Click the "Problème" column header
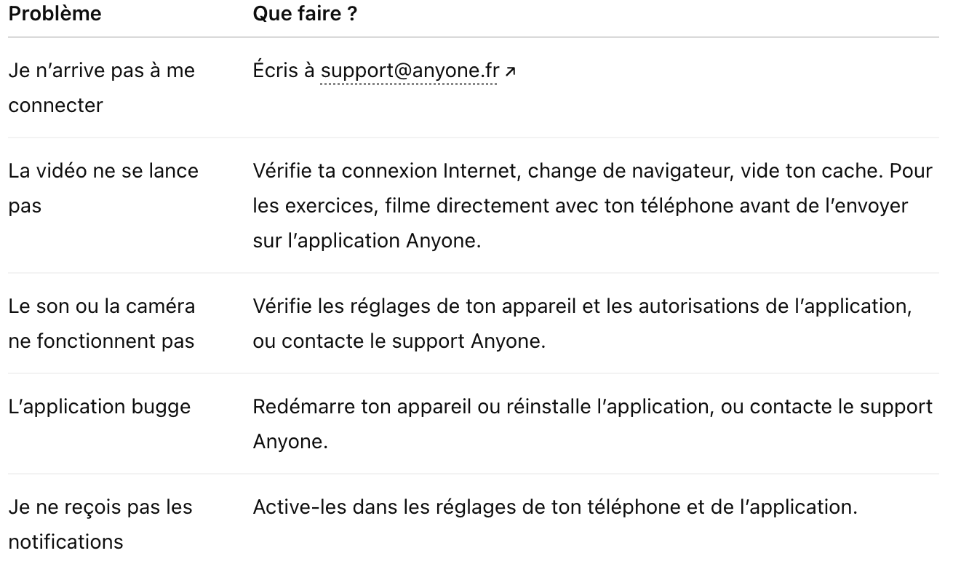The height and width of the screenshot is (588, 969). [55, 14]
